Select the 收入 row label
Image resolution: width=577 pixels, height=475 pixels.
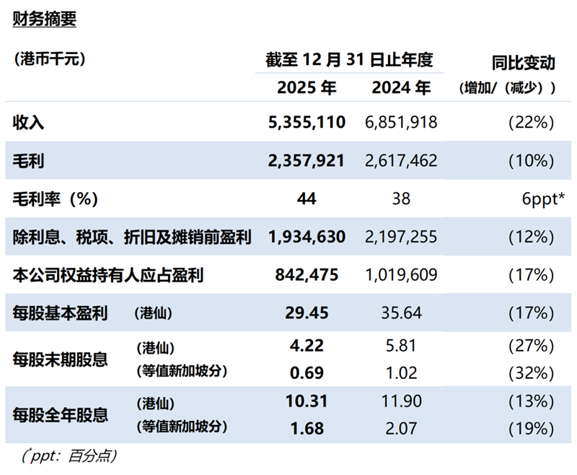point(29,123)
